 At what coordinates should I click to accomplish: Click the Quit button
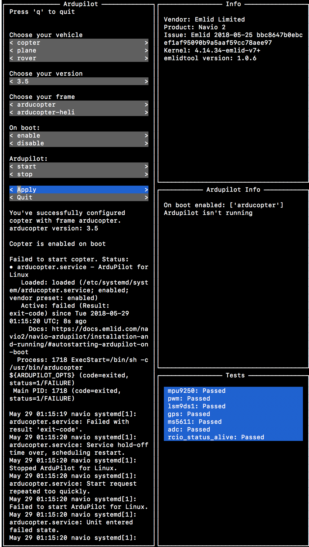click(x=79, y=197)
